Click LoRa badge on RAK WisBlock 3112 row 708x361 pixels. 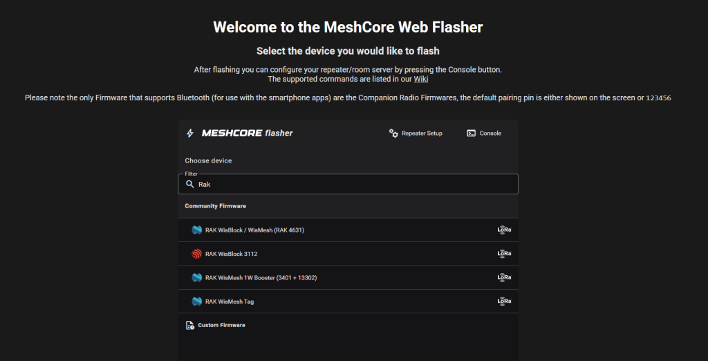(504, 254)
